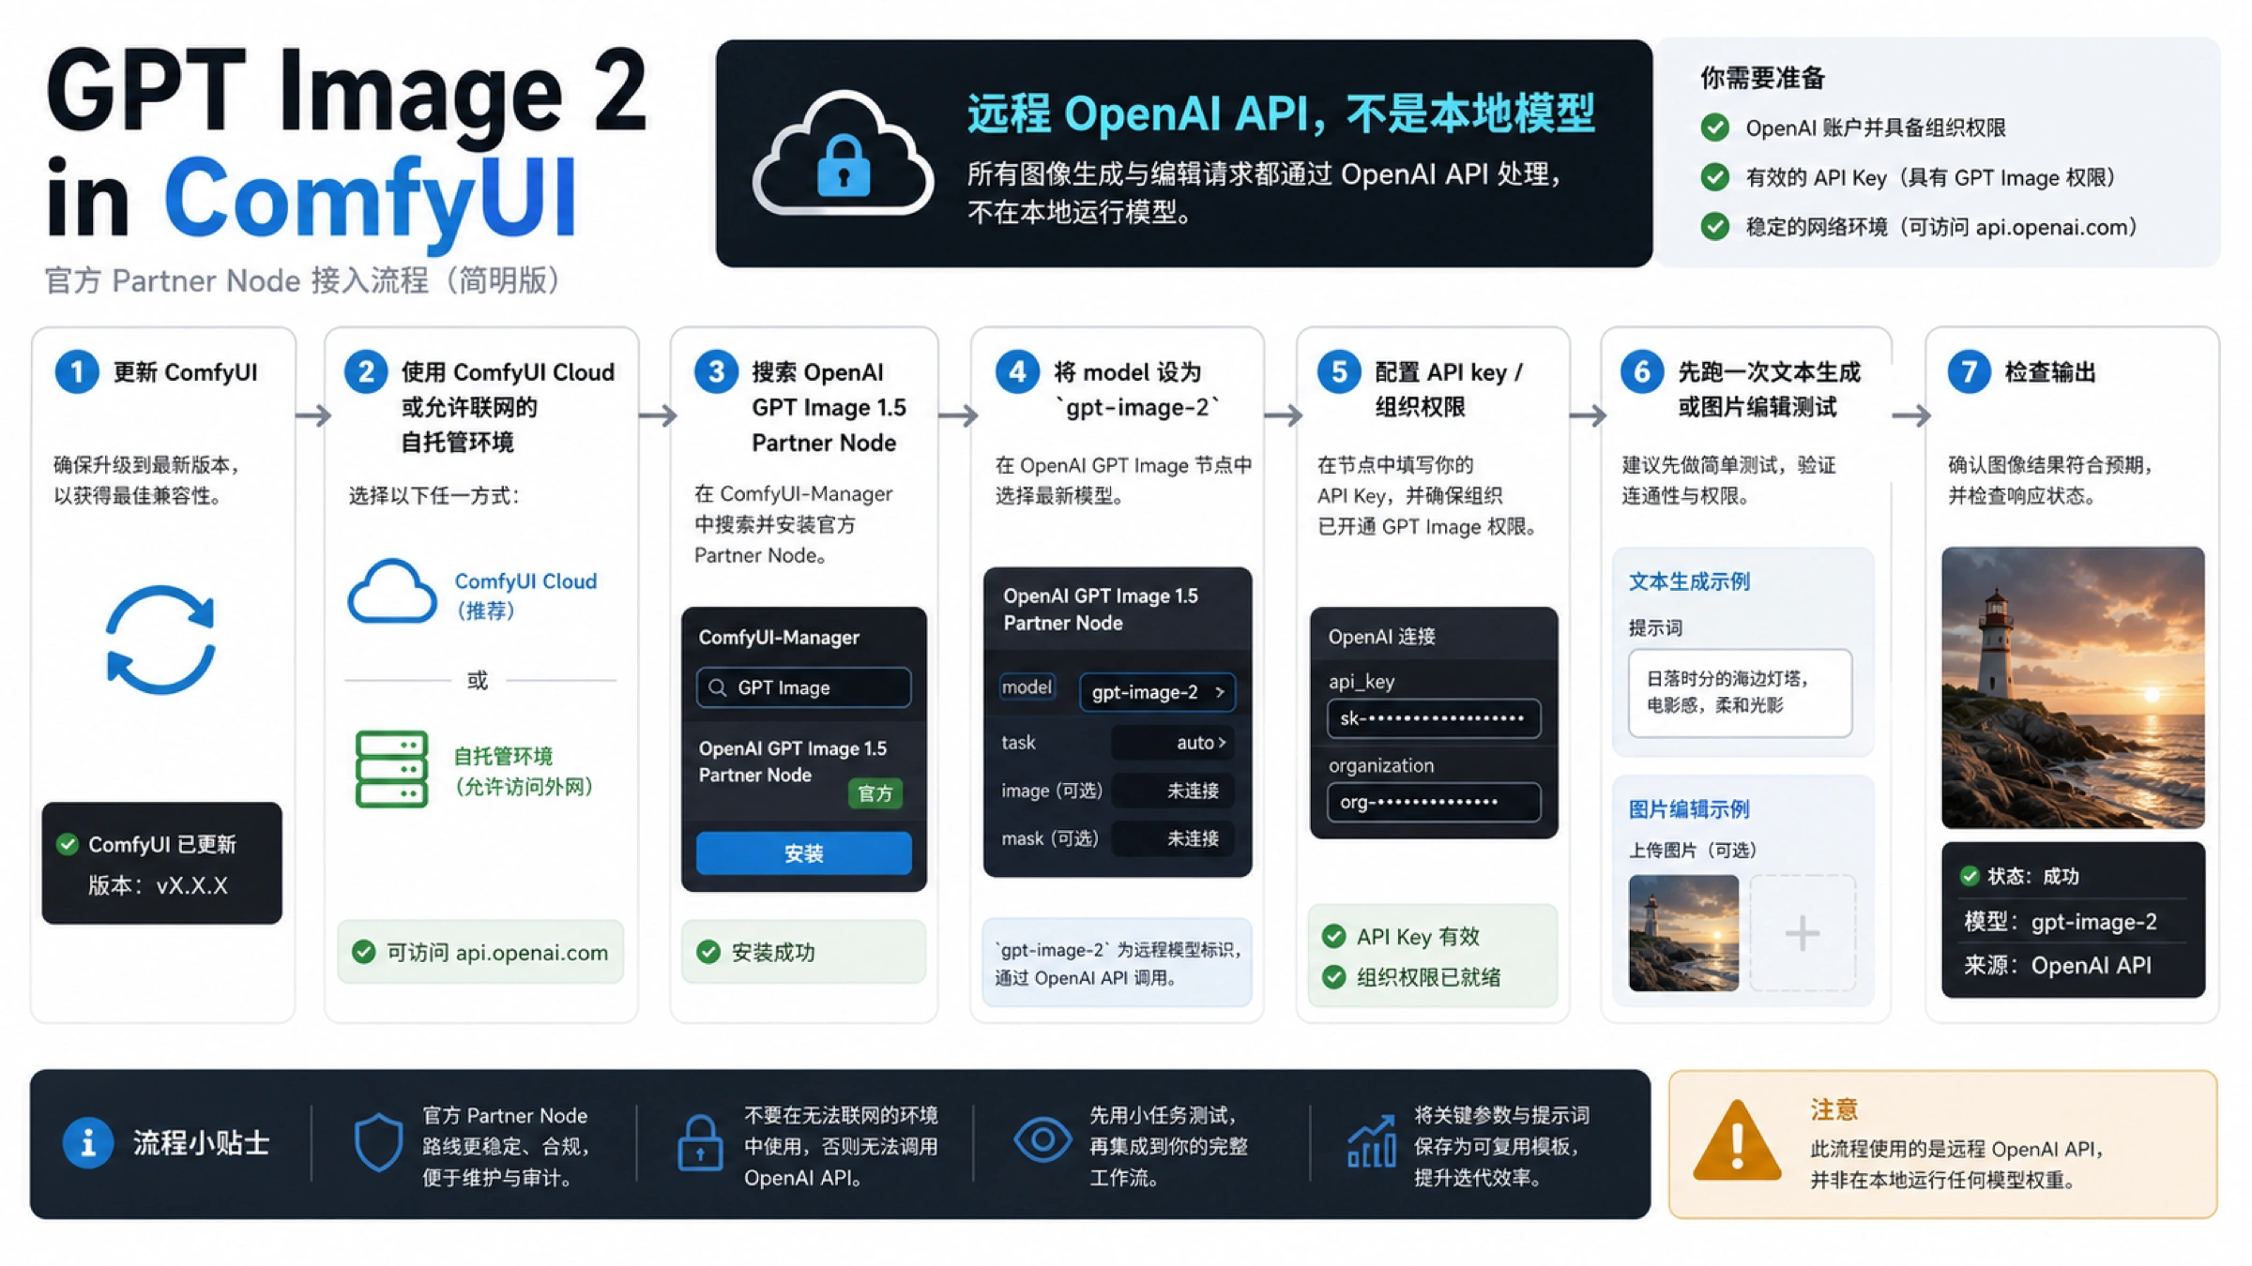Click the green 官方 badge
This screenshot has height=1266, width=2252.
pos(875,793)
